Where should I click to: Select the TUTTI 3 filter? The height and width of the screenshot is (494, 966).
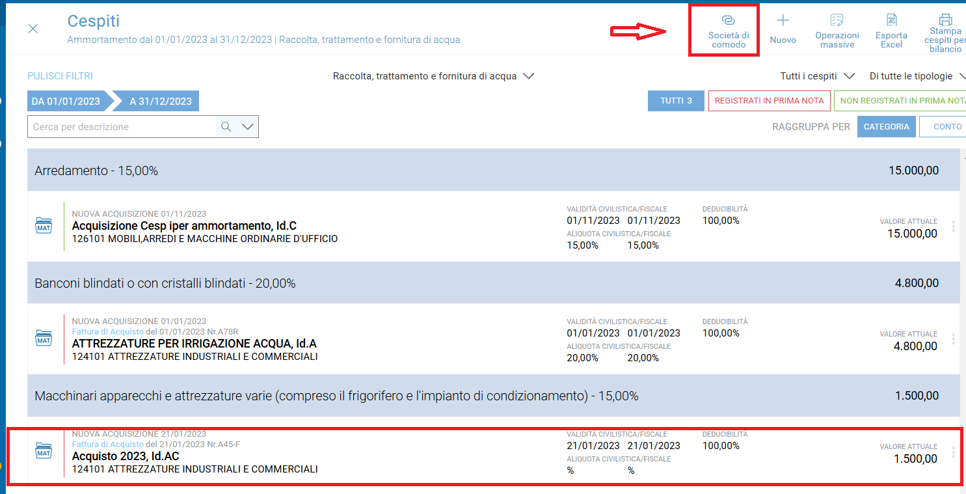tap(676, 101)
